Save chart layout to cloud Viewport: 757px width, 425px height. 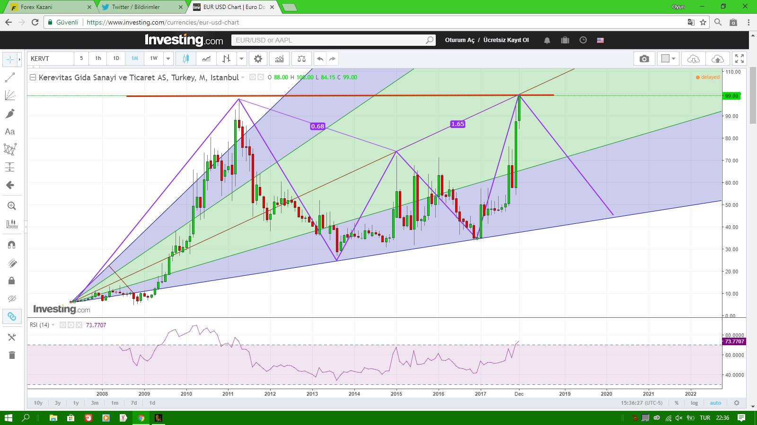[717, 59]
